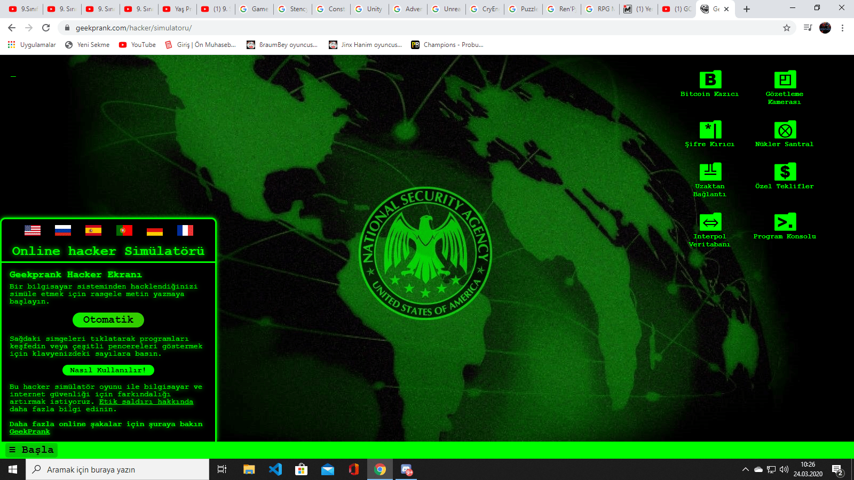This screenshot has height=480, width=854.
Task: Choose the Spanish flag language
Action: tap(93, 230)
